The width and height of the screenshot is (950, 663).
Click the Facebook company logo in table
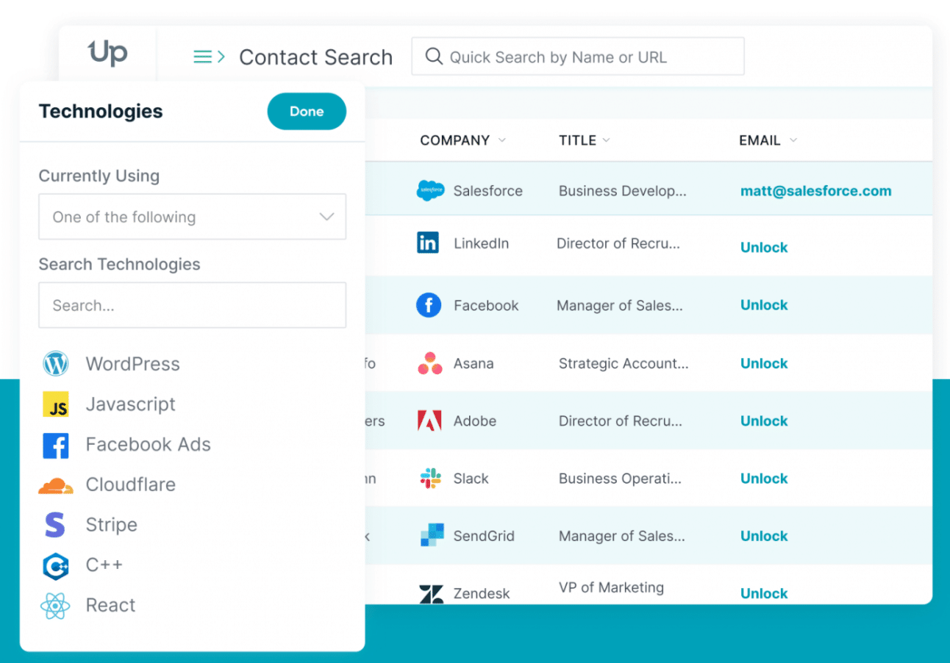pos(429,305)
